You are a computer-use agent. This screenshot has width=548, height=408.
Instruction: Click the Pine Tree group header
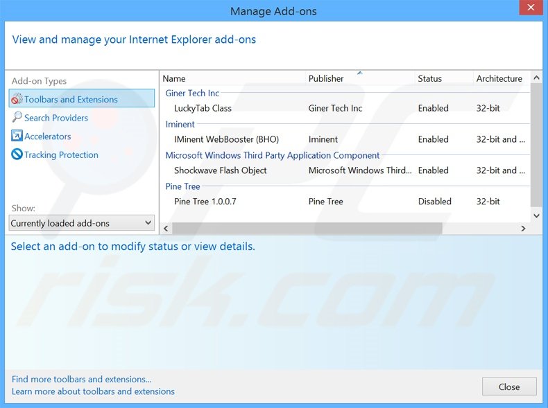183,186
